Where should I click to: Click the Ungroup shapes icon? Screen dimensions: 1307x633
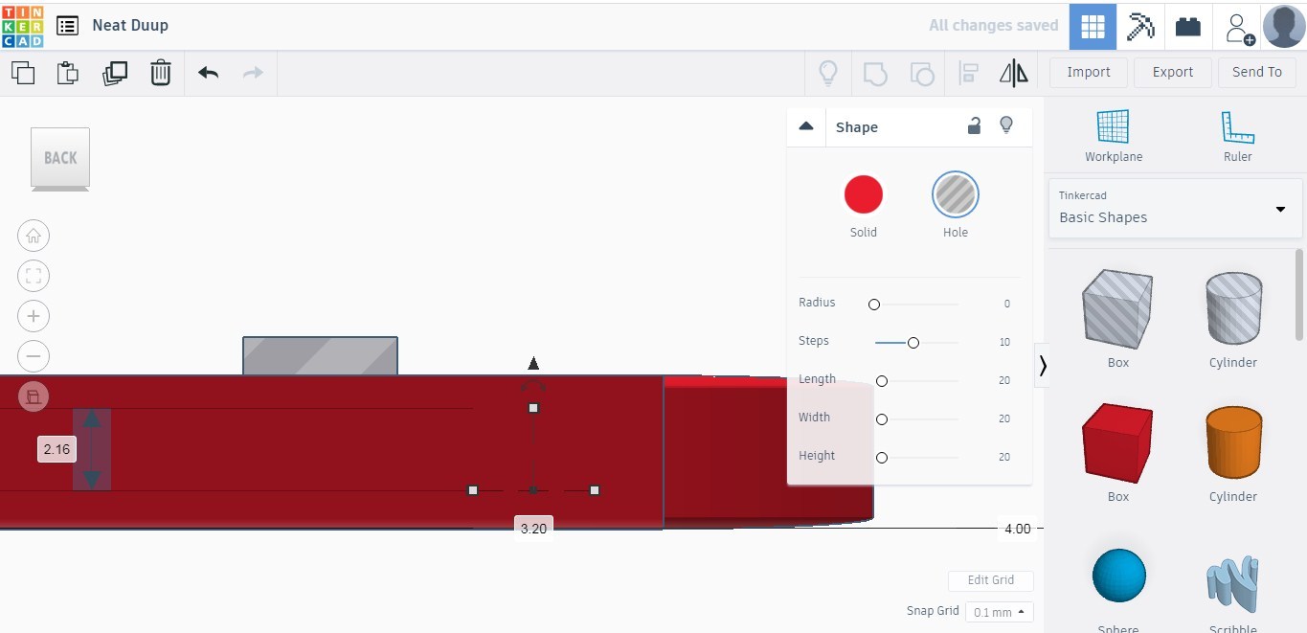click(x=921, y=73)
